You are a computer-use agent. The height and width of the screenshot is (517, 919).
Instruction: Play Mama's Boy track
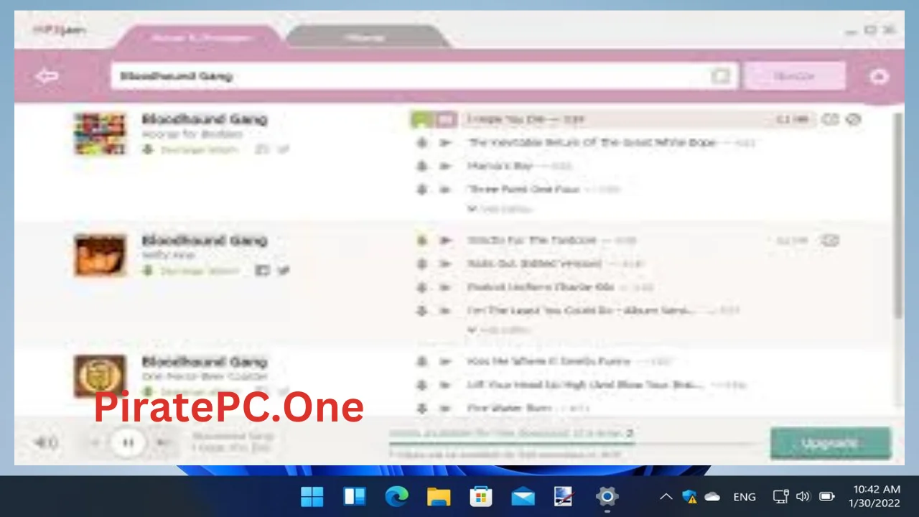(445, 166)
